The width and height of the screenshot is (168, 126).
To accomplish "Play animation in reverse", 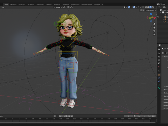I will click(x=65, y=116).
